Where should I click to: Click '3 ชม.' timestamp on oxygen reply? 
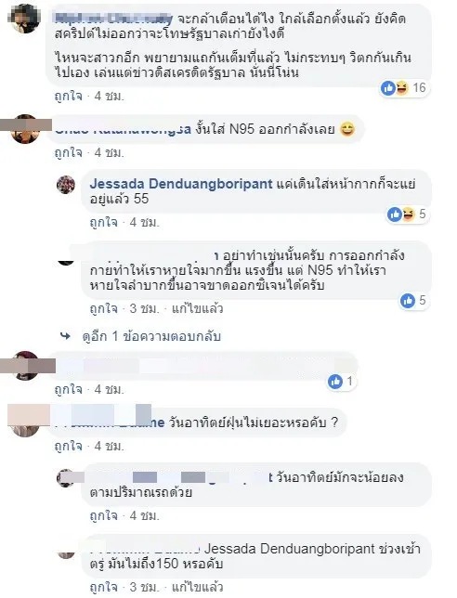pos(144,308)
